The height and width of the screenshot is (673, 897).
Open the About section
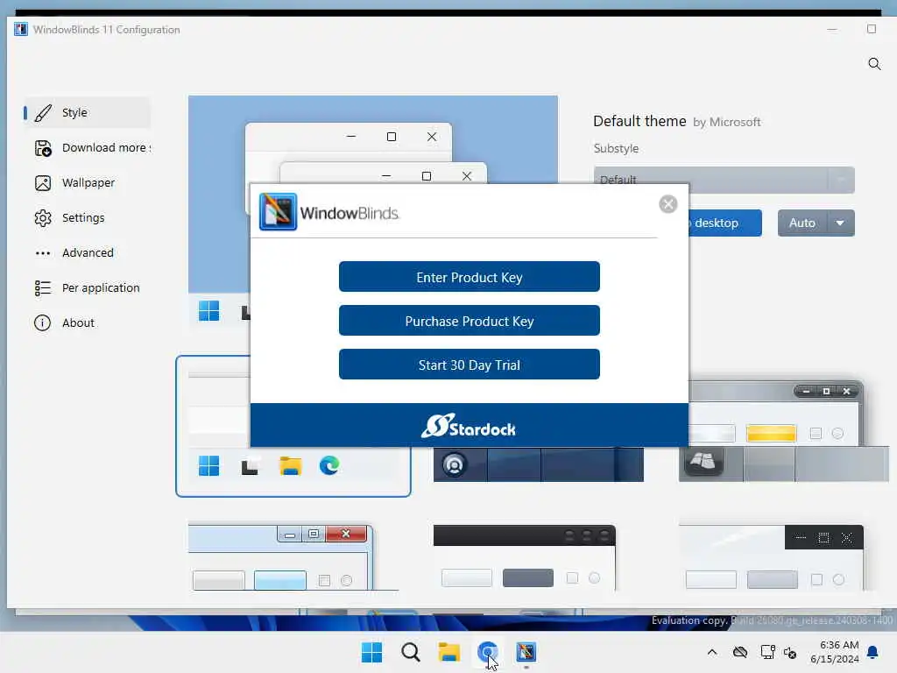(87, 322)
